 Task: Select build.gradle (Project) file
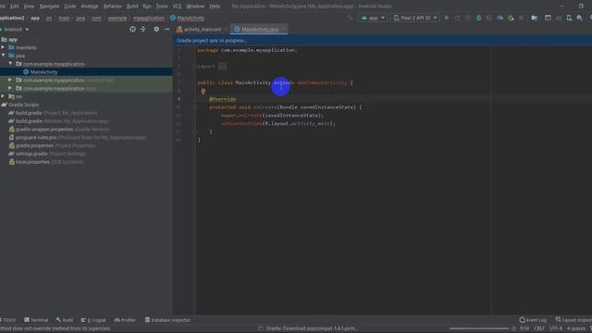[x=56, y=113]
